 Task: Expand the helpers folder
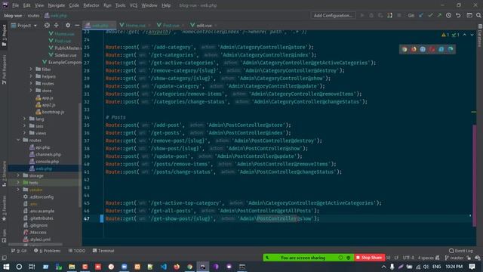(x=31, y=76)
